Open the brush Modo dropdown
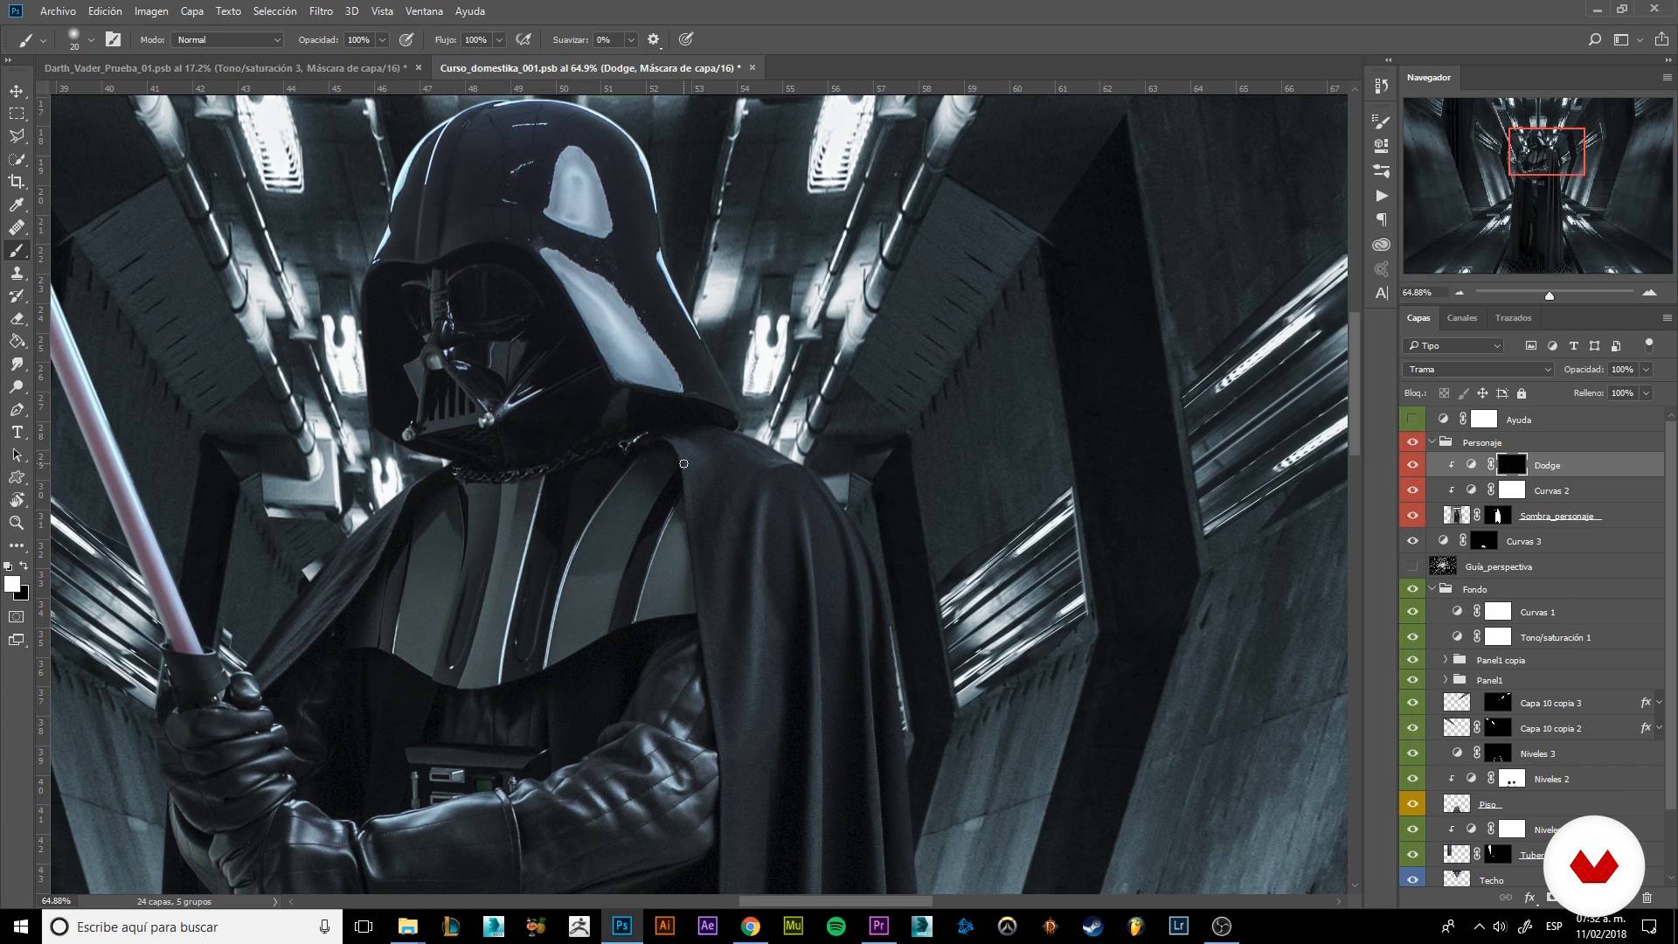This screenshot has width=1678, height=944. [x=227, y=39]
